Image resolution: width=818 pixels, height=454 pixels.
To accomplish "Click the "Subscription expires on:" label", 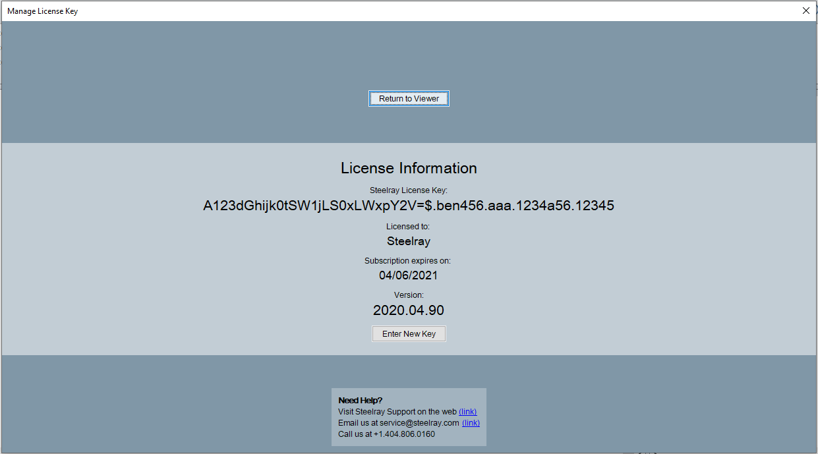I will click(407, 261).
